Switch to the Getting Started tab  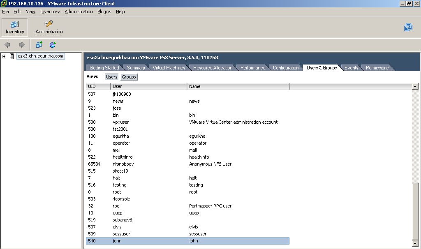point(104,68)
